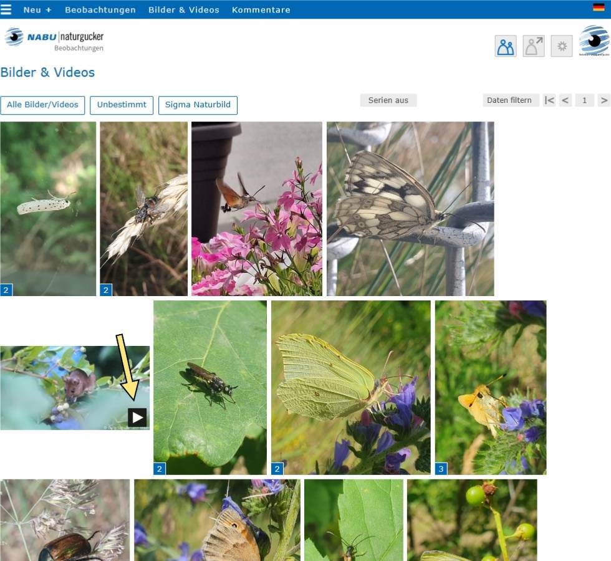Click the German flag language icon

pos(599,7)
